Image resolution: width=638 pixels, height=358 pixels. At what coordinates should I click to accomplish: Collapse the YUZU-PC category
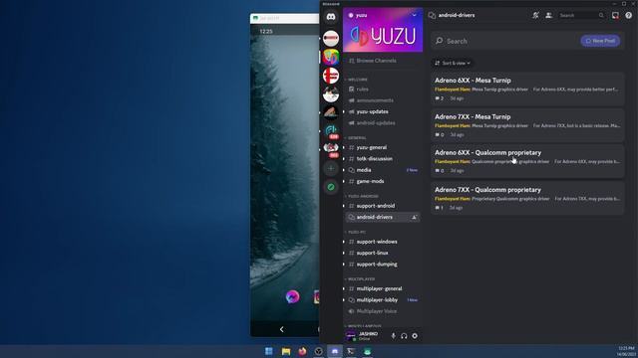(x=356, y=232)
